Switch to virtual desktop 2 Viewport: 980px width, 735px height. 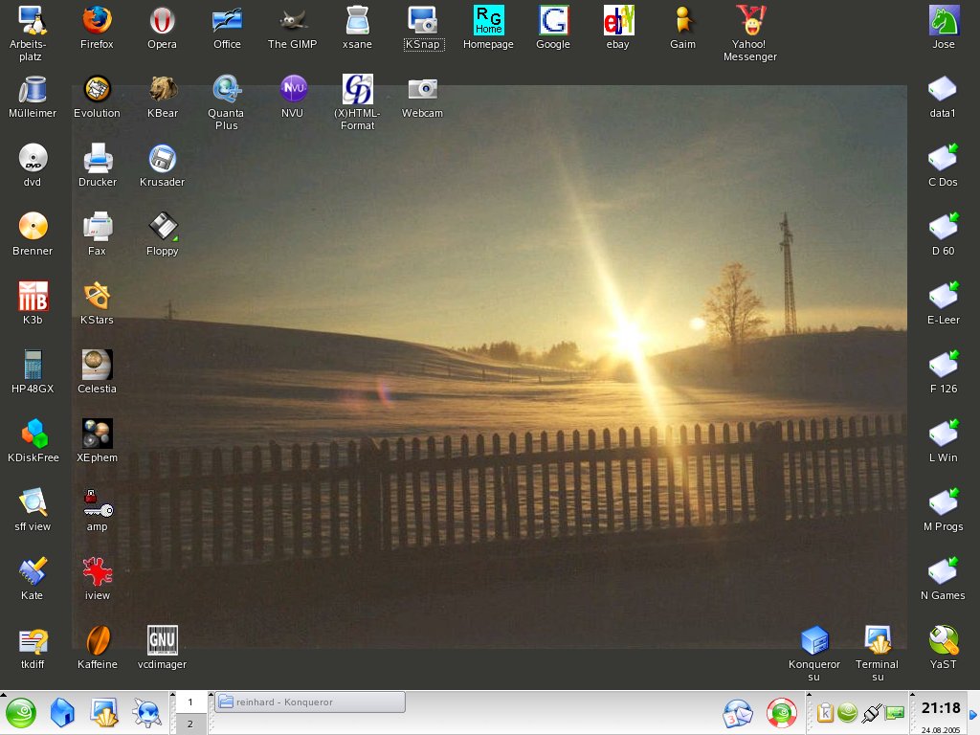coord(189,724)
